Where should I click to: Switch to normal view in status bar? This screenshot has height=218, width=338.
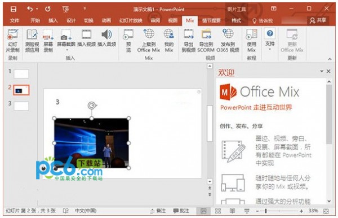[x=203, y=211]
